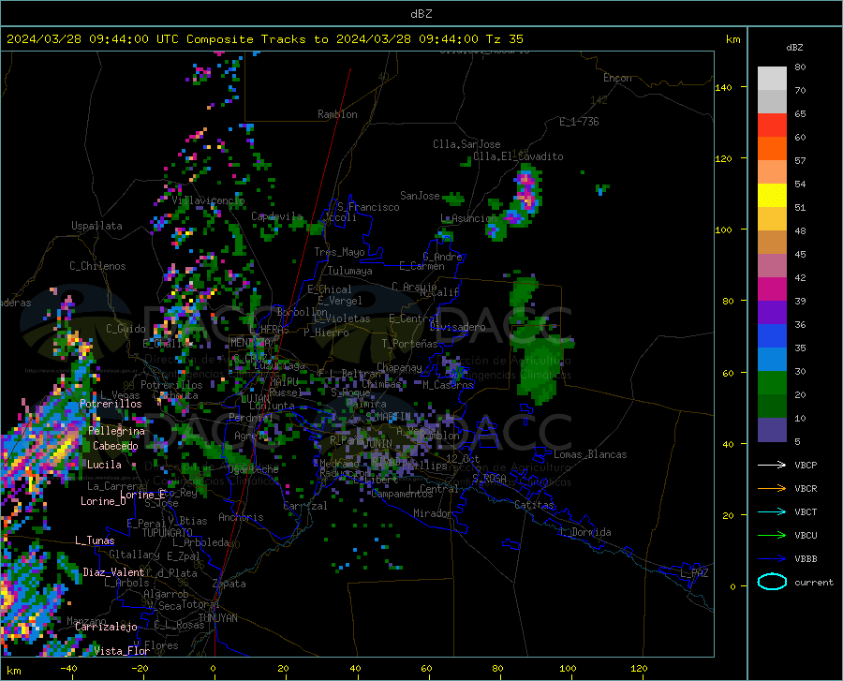Click the red 60 dBZ legend swatch
The image size is (843, 681).
click(772, 126)
